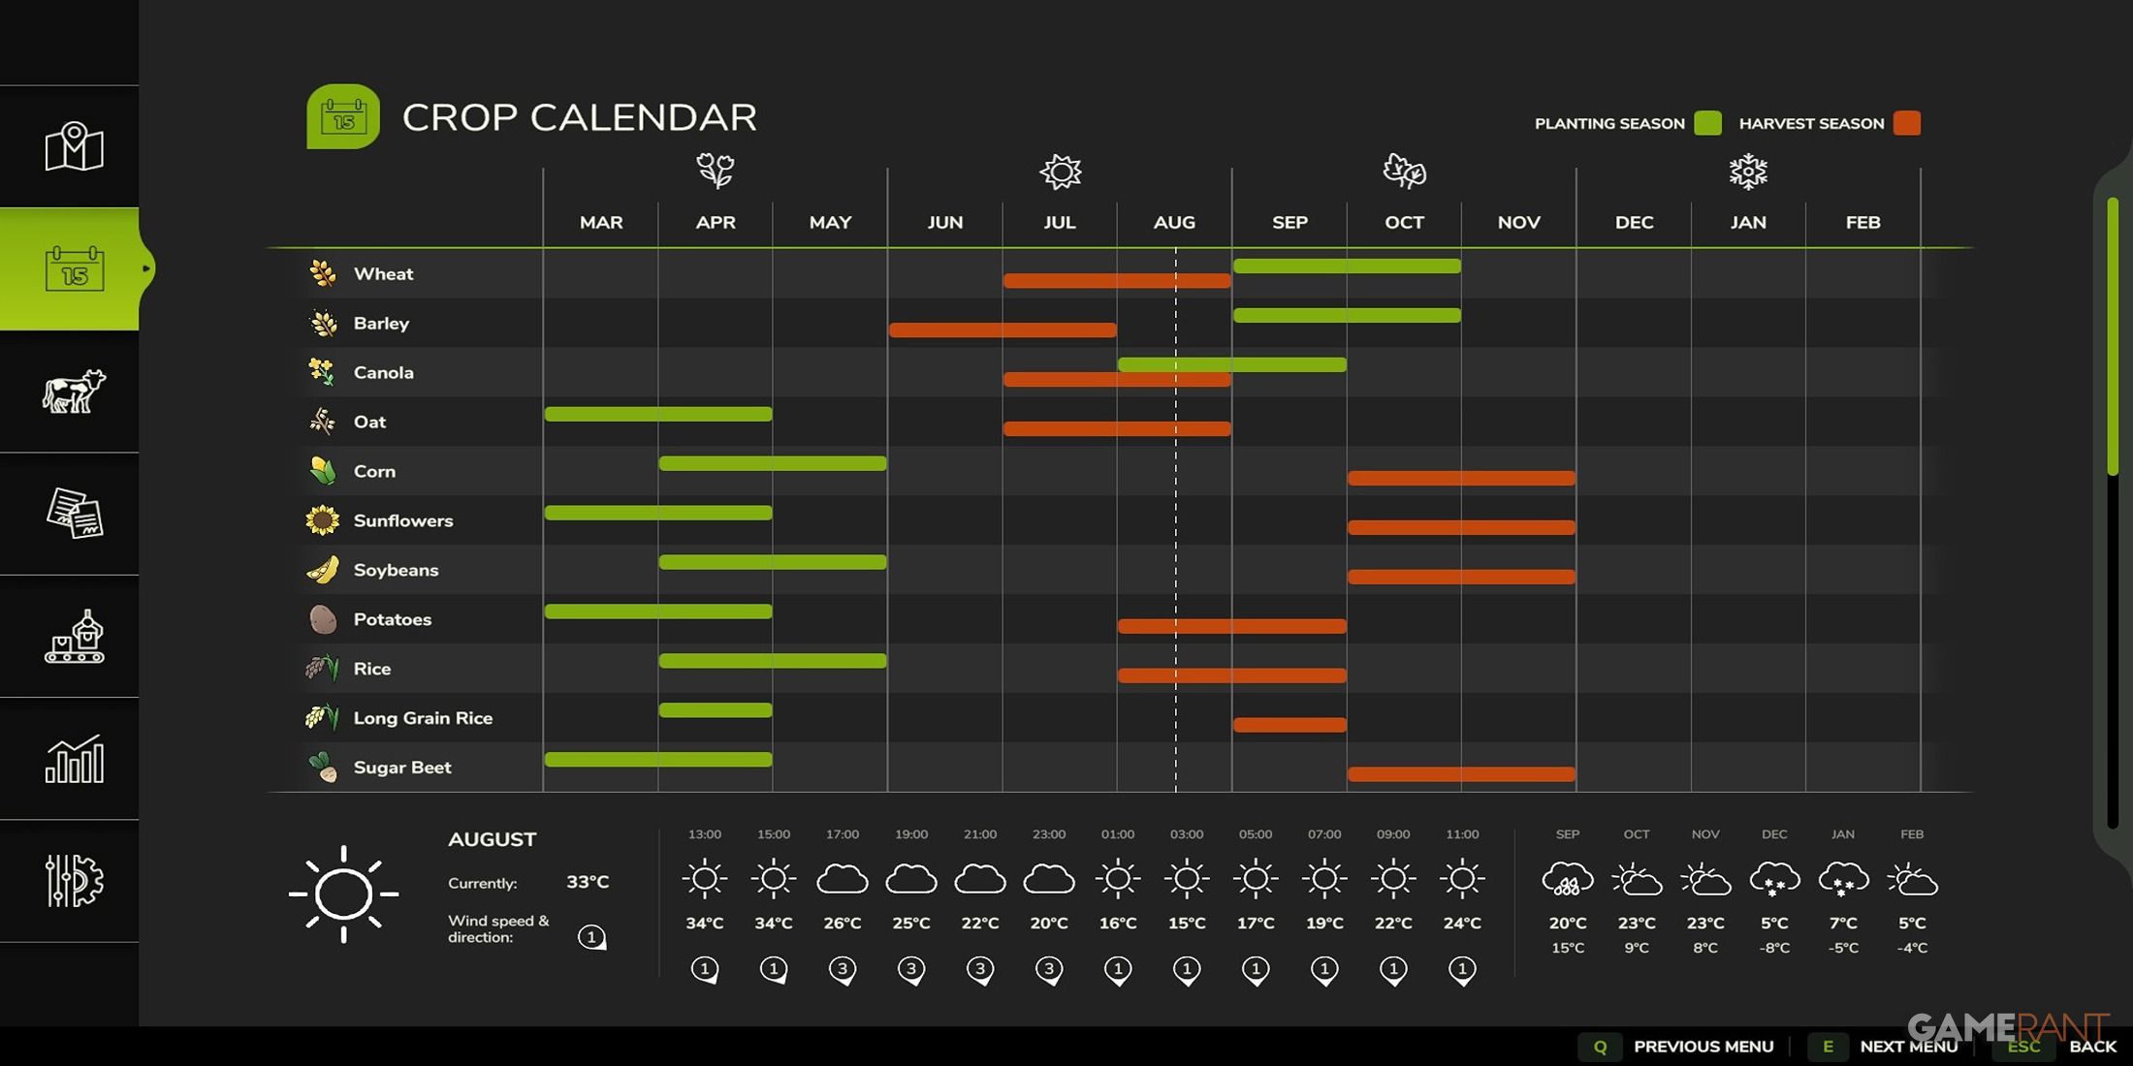Toggle the wind speed direction indicator for 13:00
The width and height of the screenshot is (2133, 1066).
705,968
